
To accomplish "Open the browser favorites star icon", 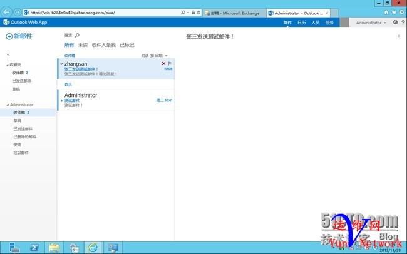I will (x=394, y=13).
